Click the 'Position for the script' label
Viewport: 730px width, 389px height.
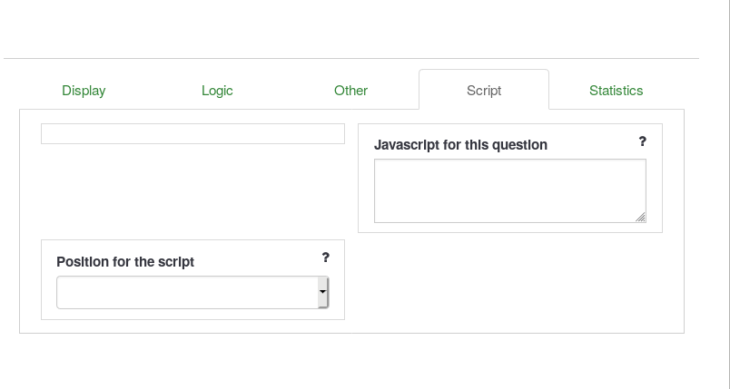(x=125, y=262)
